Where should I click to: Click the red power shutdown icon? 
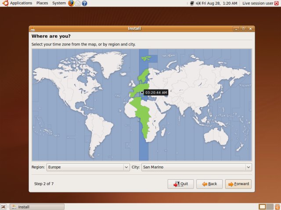(277, 3)
